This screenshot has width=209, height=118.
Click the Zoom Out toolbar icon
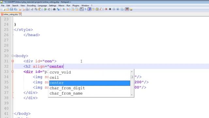tap(68, 9)
